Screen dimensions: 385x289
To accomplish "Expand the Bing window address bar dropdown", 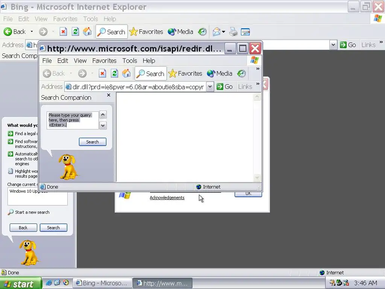I will click(x=333, y=45).
